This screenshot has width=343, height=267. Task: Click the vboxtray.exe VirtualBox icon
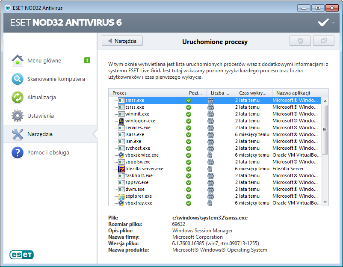121,203
